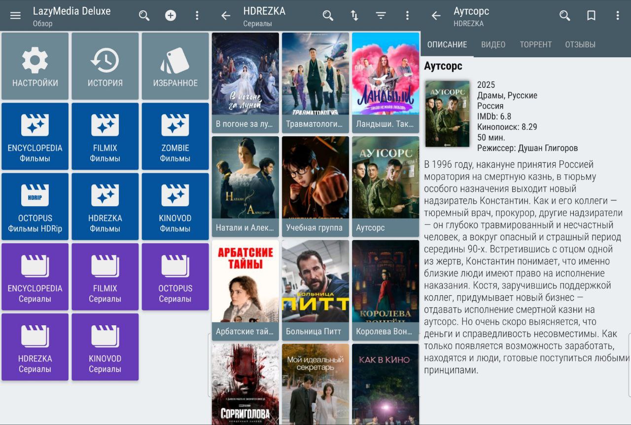The height and width of the screenshot is (425, 631).
Task: Open the Ландыши series card
Action: [386, 83]
